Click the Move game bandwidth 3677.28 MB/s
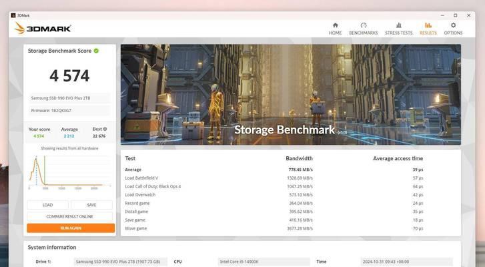485x267 pixels. click(300, 228)
